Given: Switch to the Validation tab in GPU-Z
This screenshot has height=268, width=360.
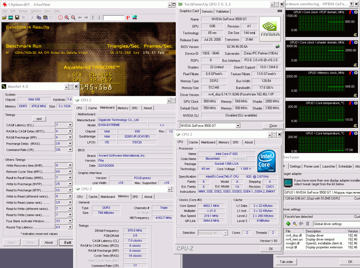Looking at the screenshot, I should click(x=222, y=12).
